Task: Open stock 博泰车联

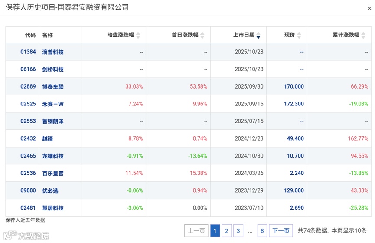Action: [x=53, y=87]
